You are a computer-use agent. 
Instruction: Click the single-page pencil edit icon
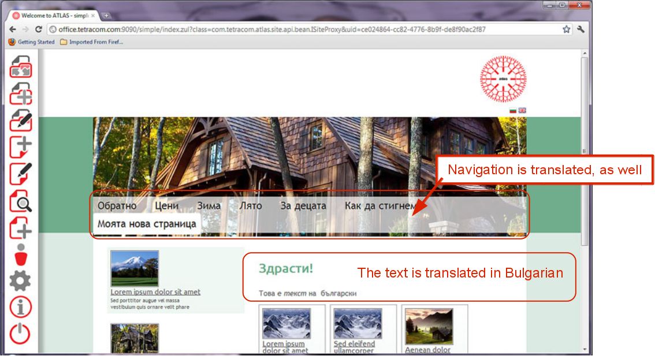click(21, 174)
